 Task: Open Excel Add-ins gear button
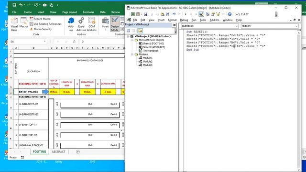81,24
